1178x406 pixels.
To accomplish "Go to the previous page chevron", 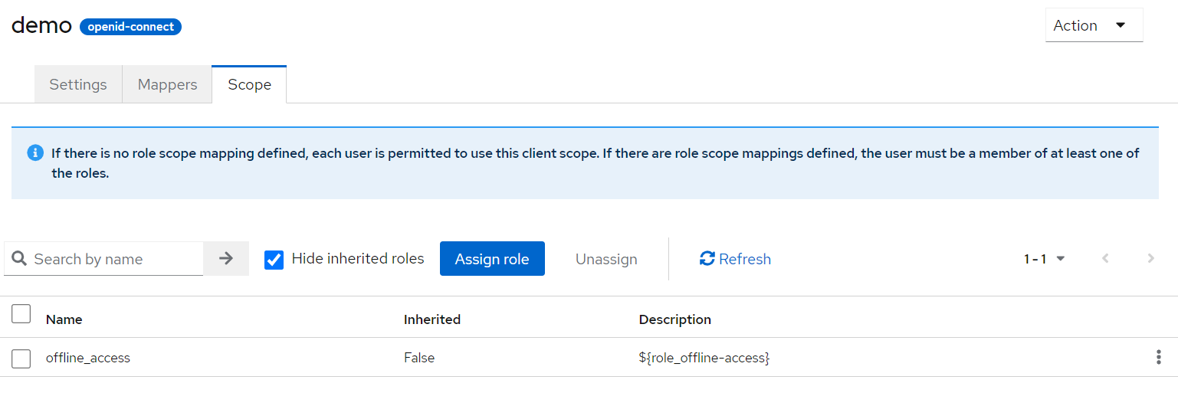I will coord(1105,259).
